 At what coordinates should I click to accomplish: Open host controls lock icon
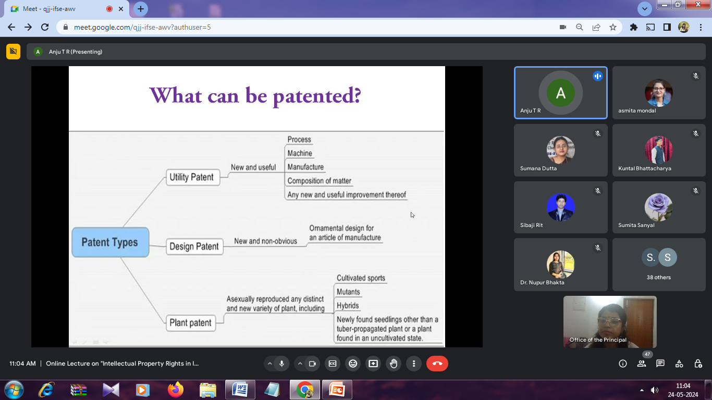(698, 364)
